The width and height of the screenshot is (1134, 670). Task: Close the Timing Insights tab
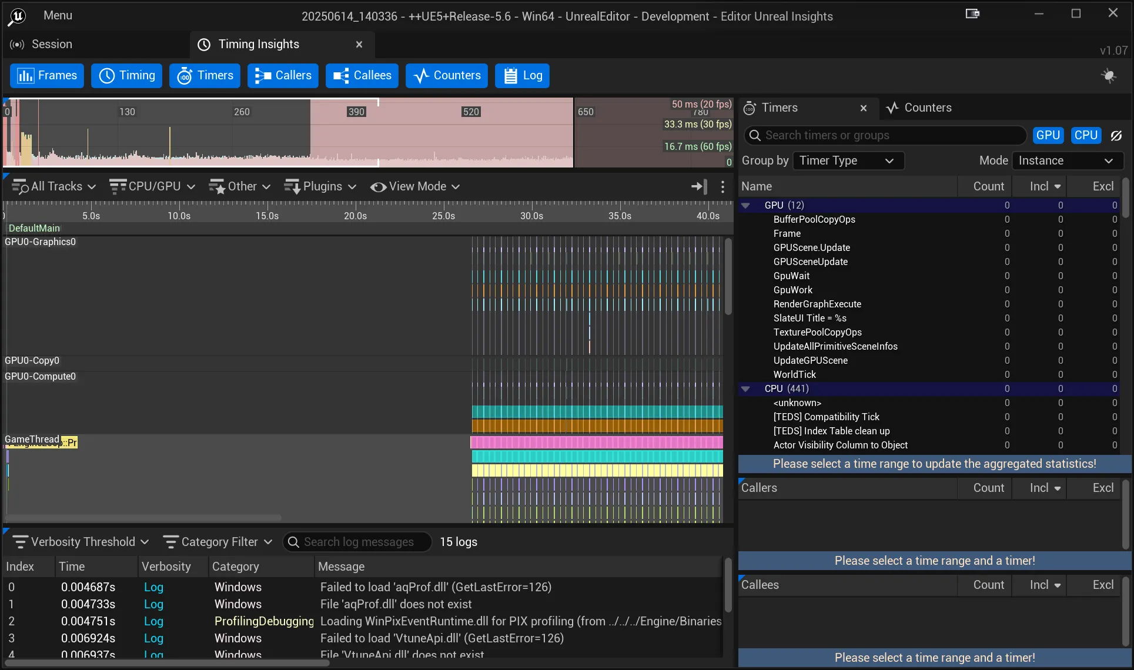pos(359,45)
